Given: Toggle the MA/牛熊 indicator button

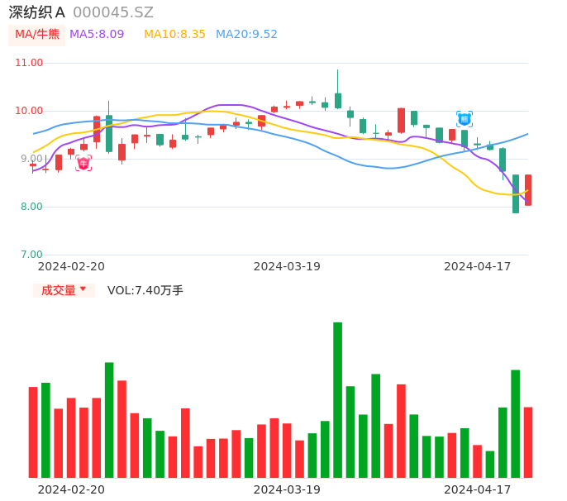Looking at the screenshot, I should tap(36, 35).
